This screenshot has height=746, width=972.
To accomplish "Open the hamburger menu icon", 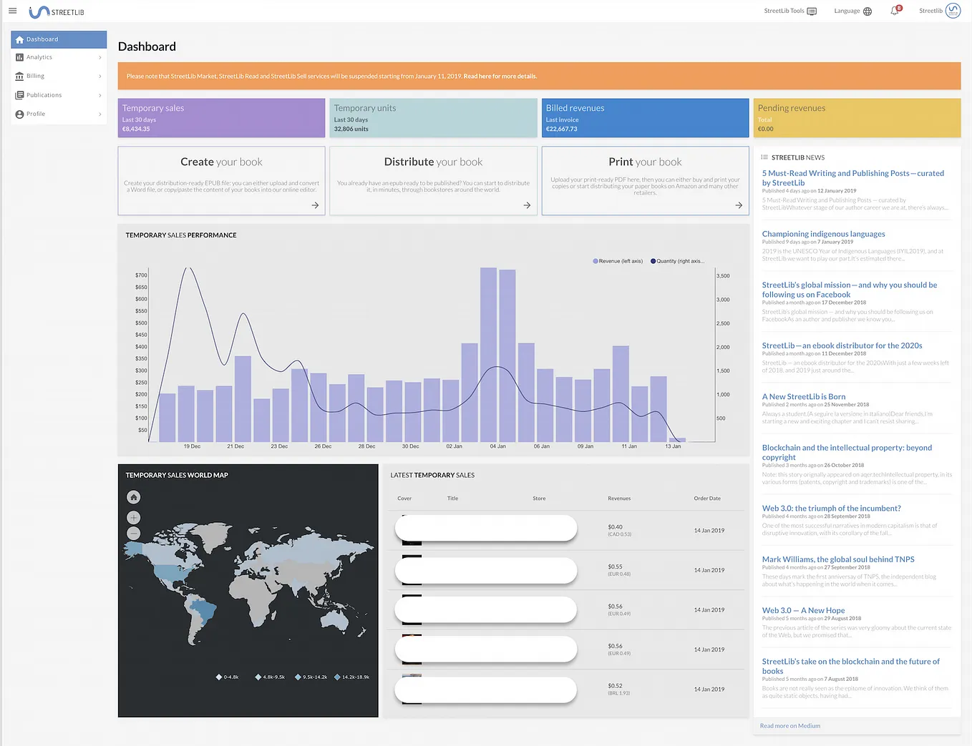I will point(12,11).
